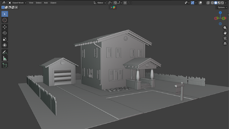Select the Rotate tool
Screen dimensions: 229x129
[x=5, y=33]
